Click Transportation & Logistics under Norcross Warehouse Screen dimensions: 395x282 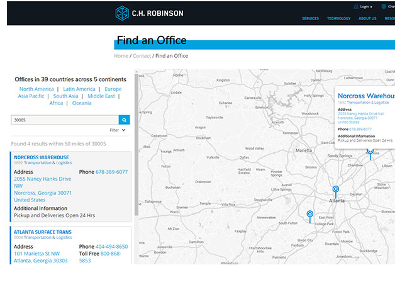pyautogui.click(x=48, y=163)
